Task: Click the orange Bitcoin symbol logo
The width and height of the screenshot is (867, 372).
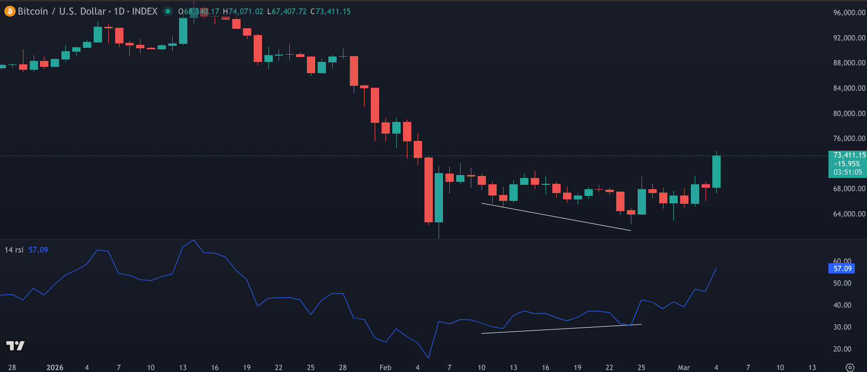Action: [x=10, y=11]
